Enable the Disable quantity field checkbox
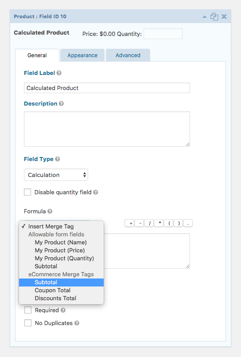This screenshot has width=241, height=357. (27, 192)
